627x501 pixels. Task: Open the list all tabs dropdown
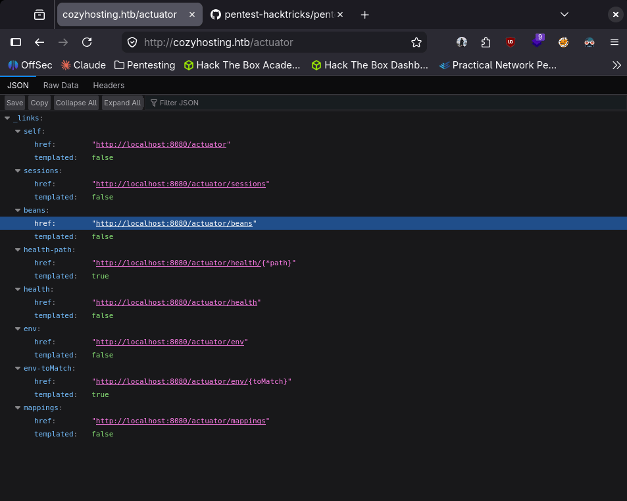[564, 14]
